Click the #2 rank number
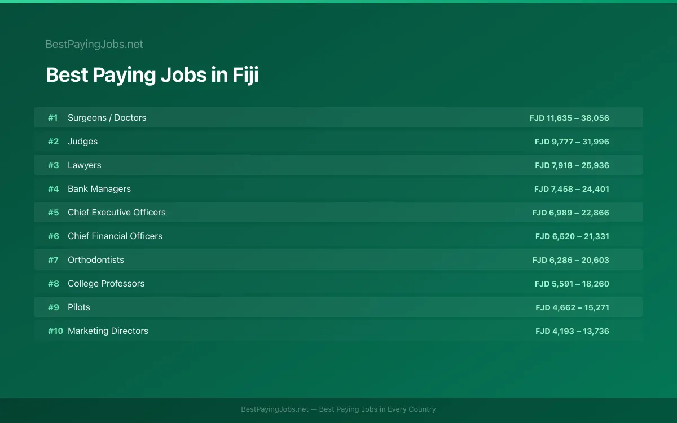The image size is (677, 423). 53,142
